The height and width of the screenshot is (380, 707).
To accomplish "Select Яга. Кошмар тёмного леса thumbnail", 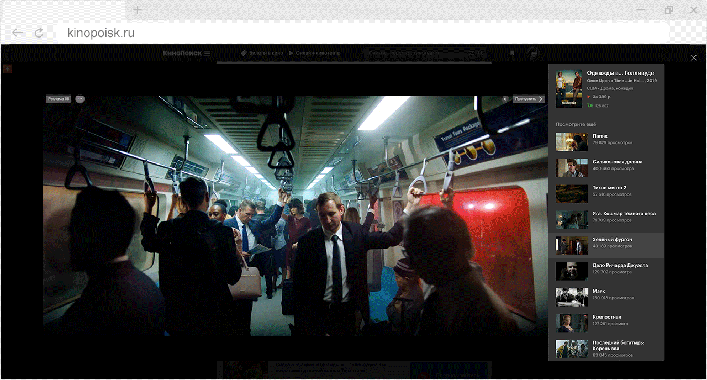I will click(x=572, y=219).
